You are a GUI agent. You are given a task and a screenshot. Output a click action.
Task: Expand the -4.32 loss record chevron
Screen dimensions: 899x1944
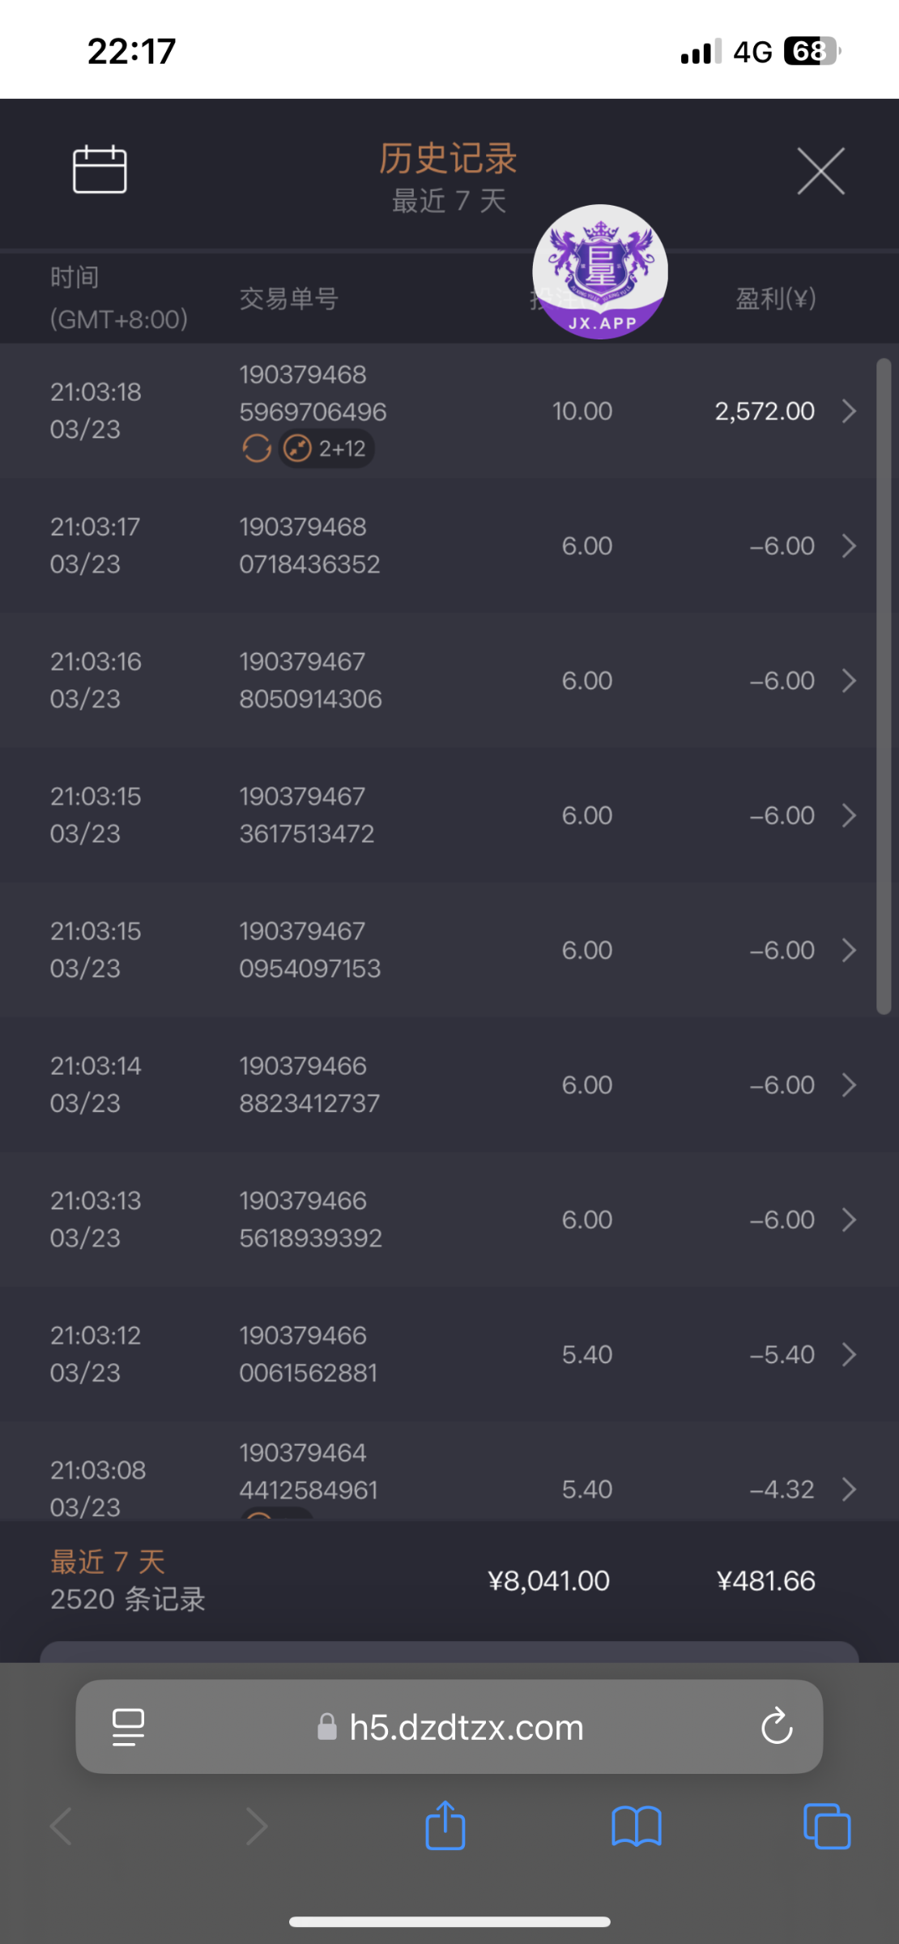tap(849, 1489)
